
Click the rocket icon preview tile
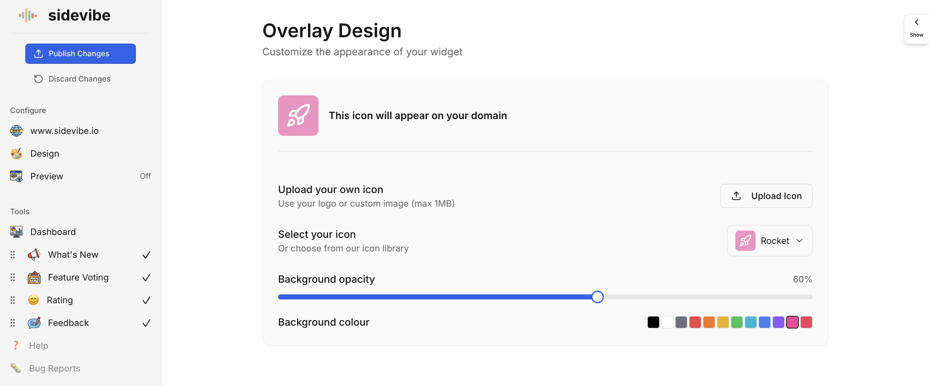point(298,115)
